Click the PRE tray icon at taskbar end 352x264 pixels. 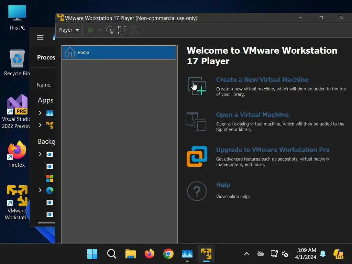338,254
